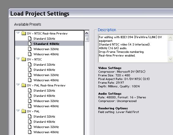Collapse the DV - NTSC preset group

pyautogui.click(x=18, y=59)
